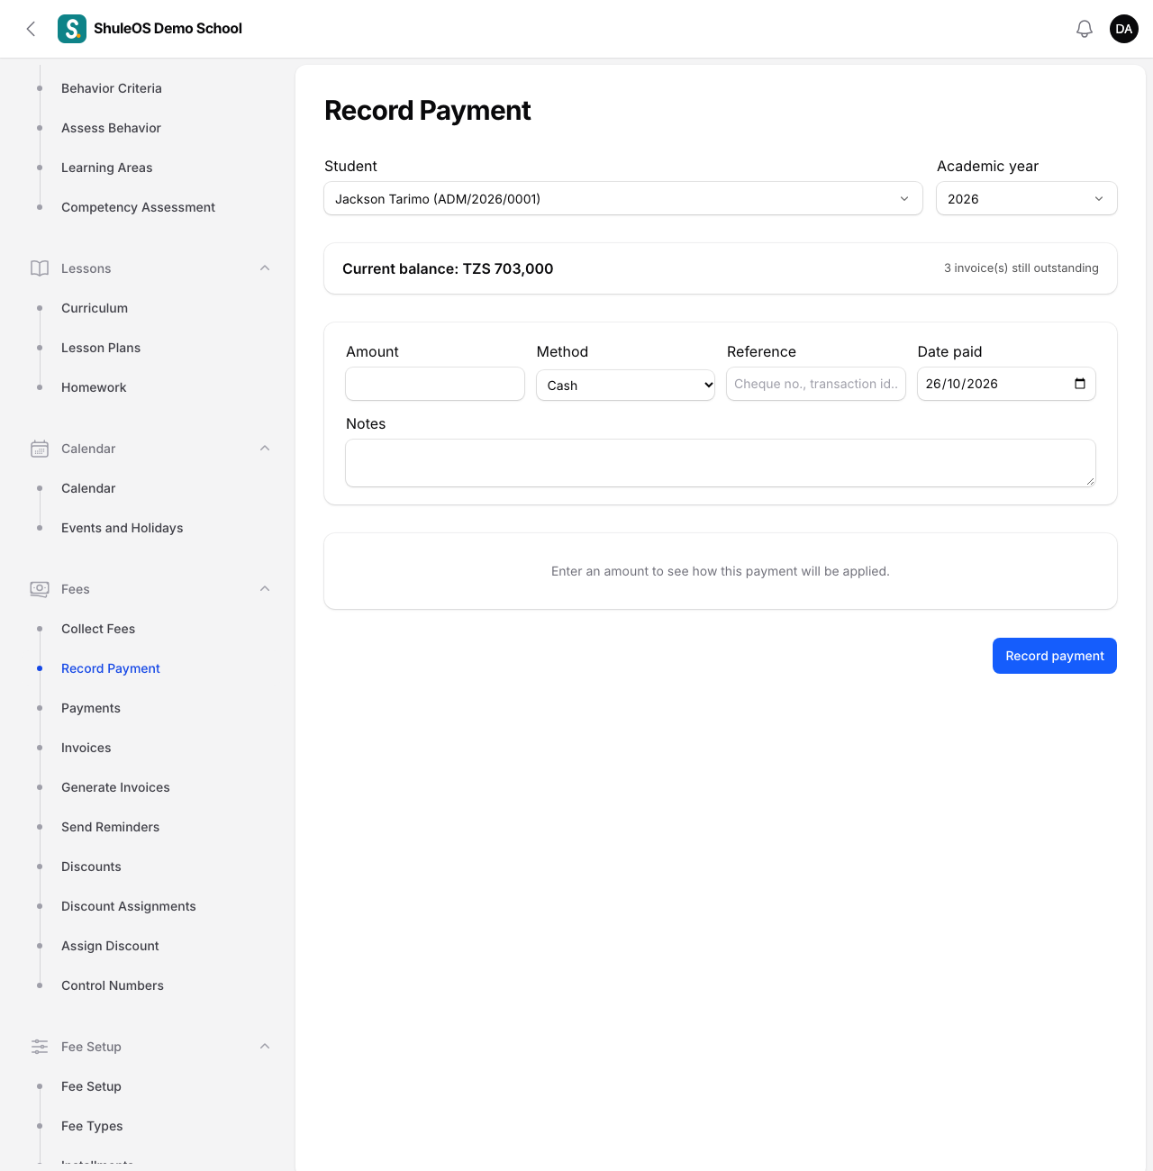Open Generate Invoices
Viewport: 1153px width, 1171px height.
[x=115, y=787]
